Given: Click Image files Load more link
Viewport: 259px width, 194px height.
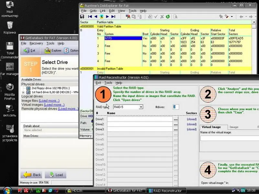Looking at the screenshot, I should pos(49,101).
